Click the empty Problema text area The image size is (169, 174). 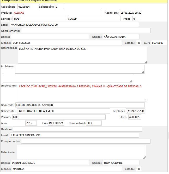(80, 69)
